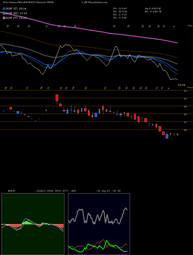Click the tallest red candlestick near 14
Screen dimensions: 193x255
click(x=57, y=98)
